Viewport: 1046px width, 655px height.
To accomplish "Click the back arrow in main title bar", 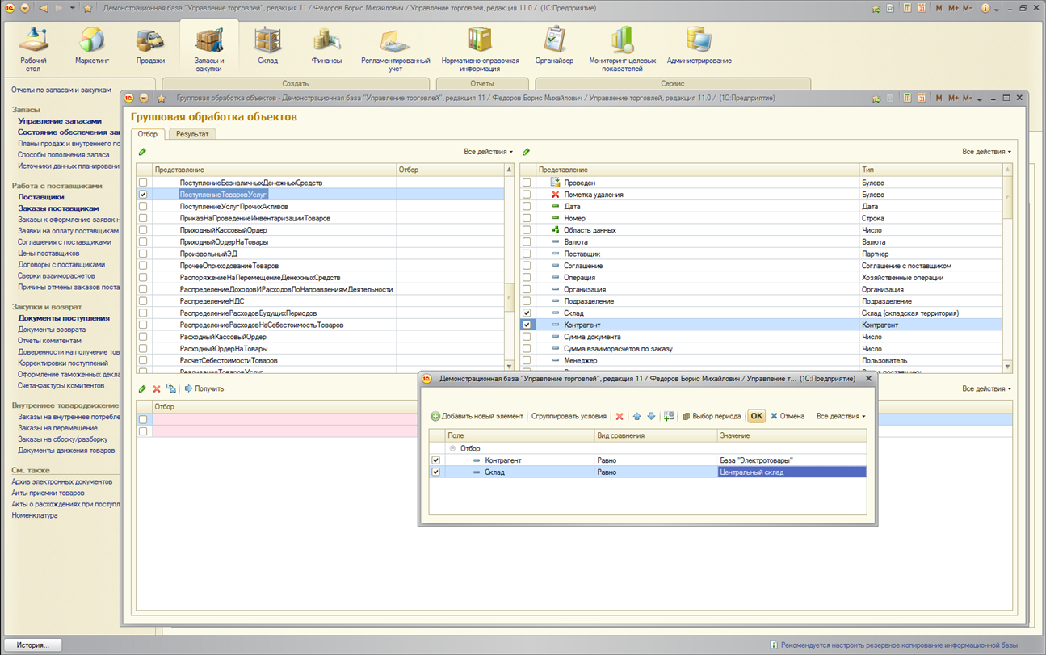I will coord(43,8).
